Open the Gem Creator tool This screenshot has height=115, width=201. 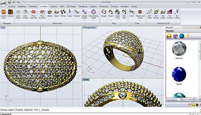click(x=25, y=14)
